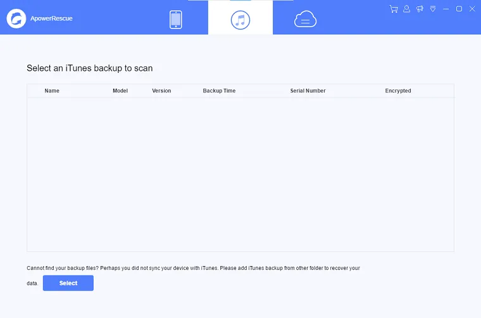Minimize the ApowerRescue window
Image resolution: width=481 pixels, height=318 pixels.
tap(446, 9)
